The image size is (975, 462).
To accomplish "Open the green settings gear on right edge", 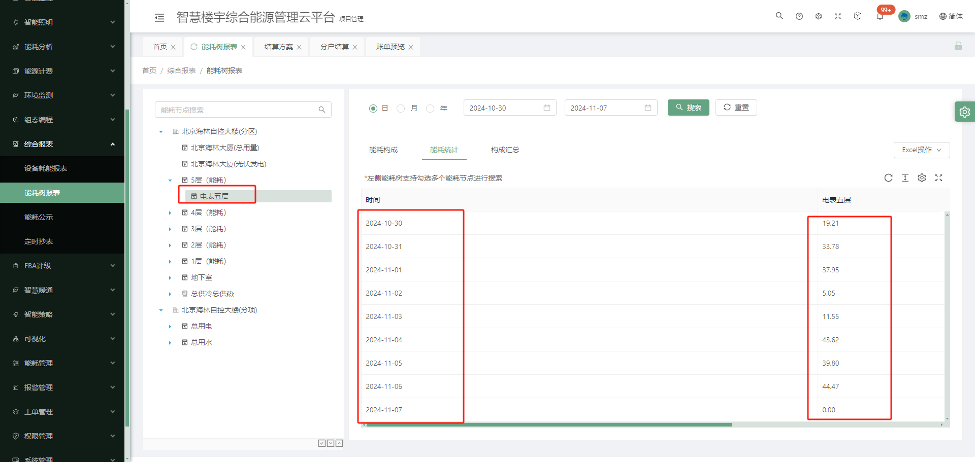I will click(965, 112).
